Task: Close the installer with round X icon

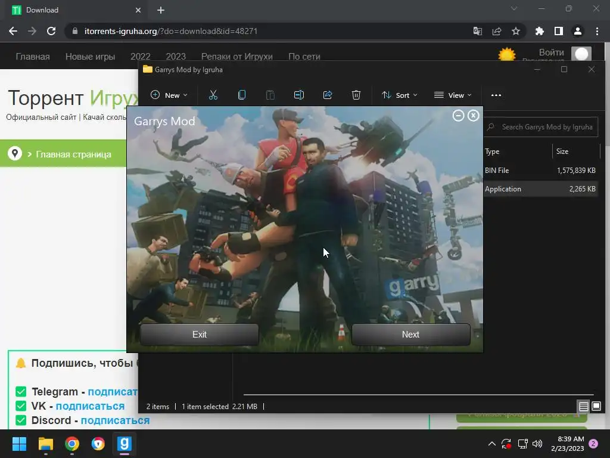Action: [473, 116]
